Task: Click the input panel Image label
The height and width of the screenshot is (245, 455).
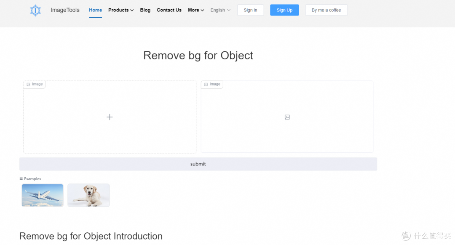Action: (35, 84)
